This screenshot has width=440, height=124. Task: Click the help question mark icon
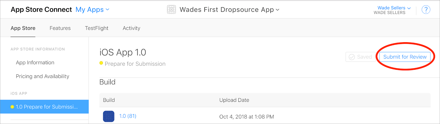pyautogui.click(x=426, y=10)
